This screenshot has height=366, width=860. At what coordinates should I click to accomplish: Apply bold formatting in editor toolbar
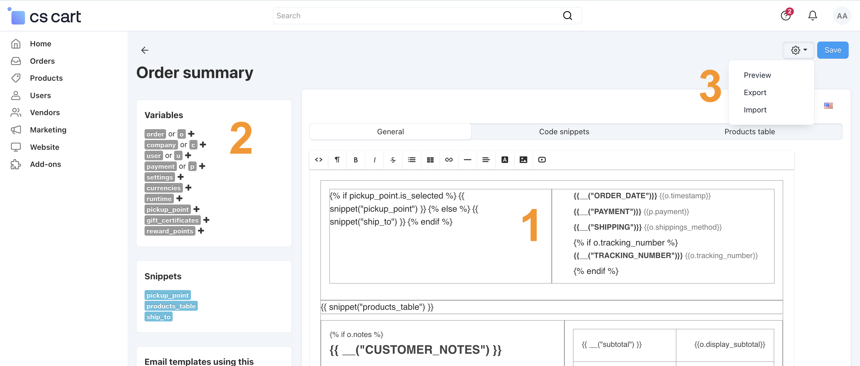(x=356, y=159)
